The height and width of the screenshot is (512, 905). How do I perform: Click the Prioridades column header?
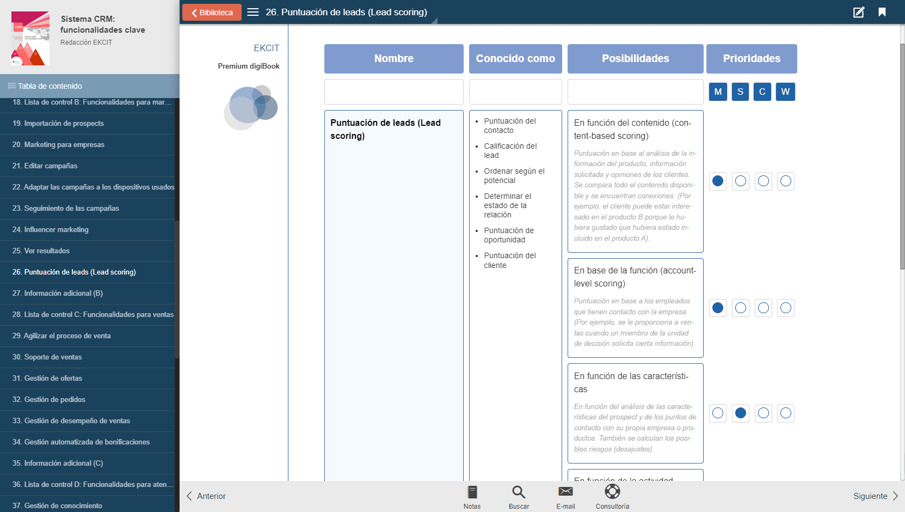[x=752, y=58]
